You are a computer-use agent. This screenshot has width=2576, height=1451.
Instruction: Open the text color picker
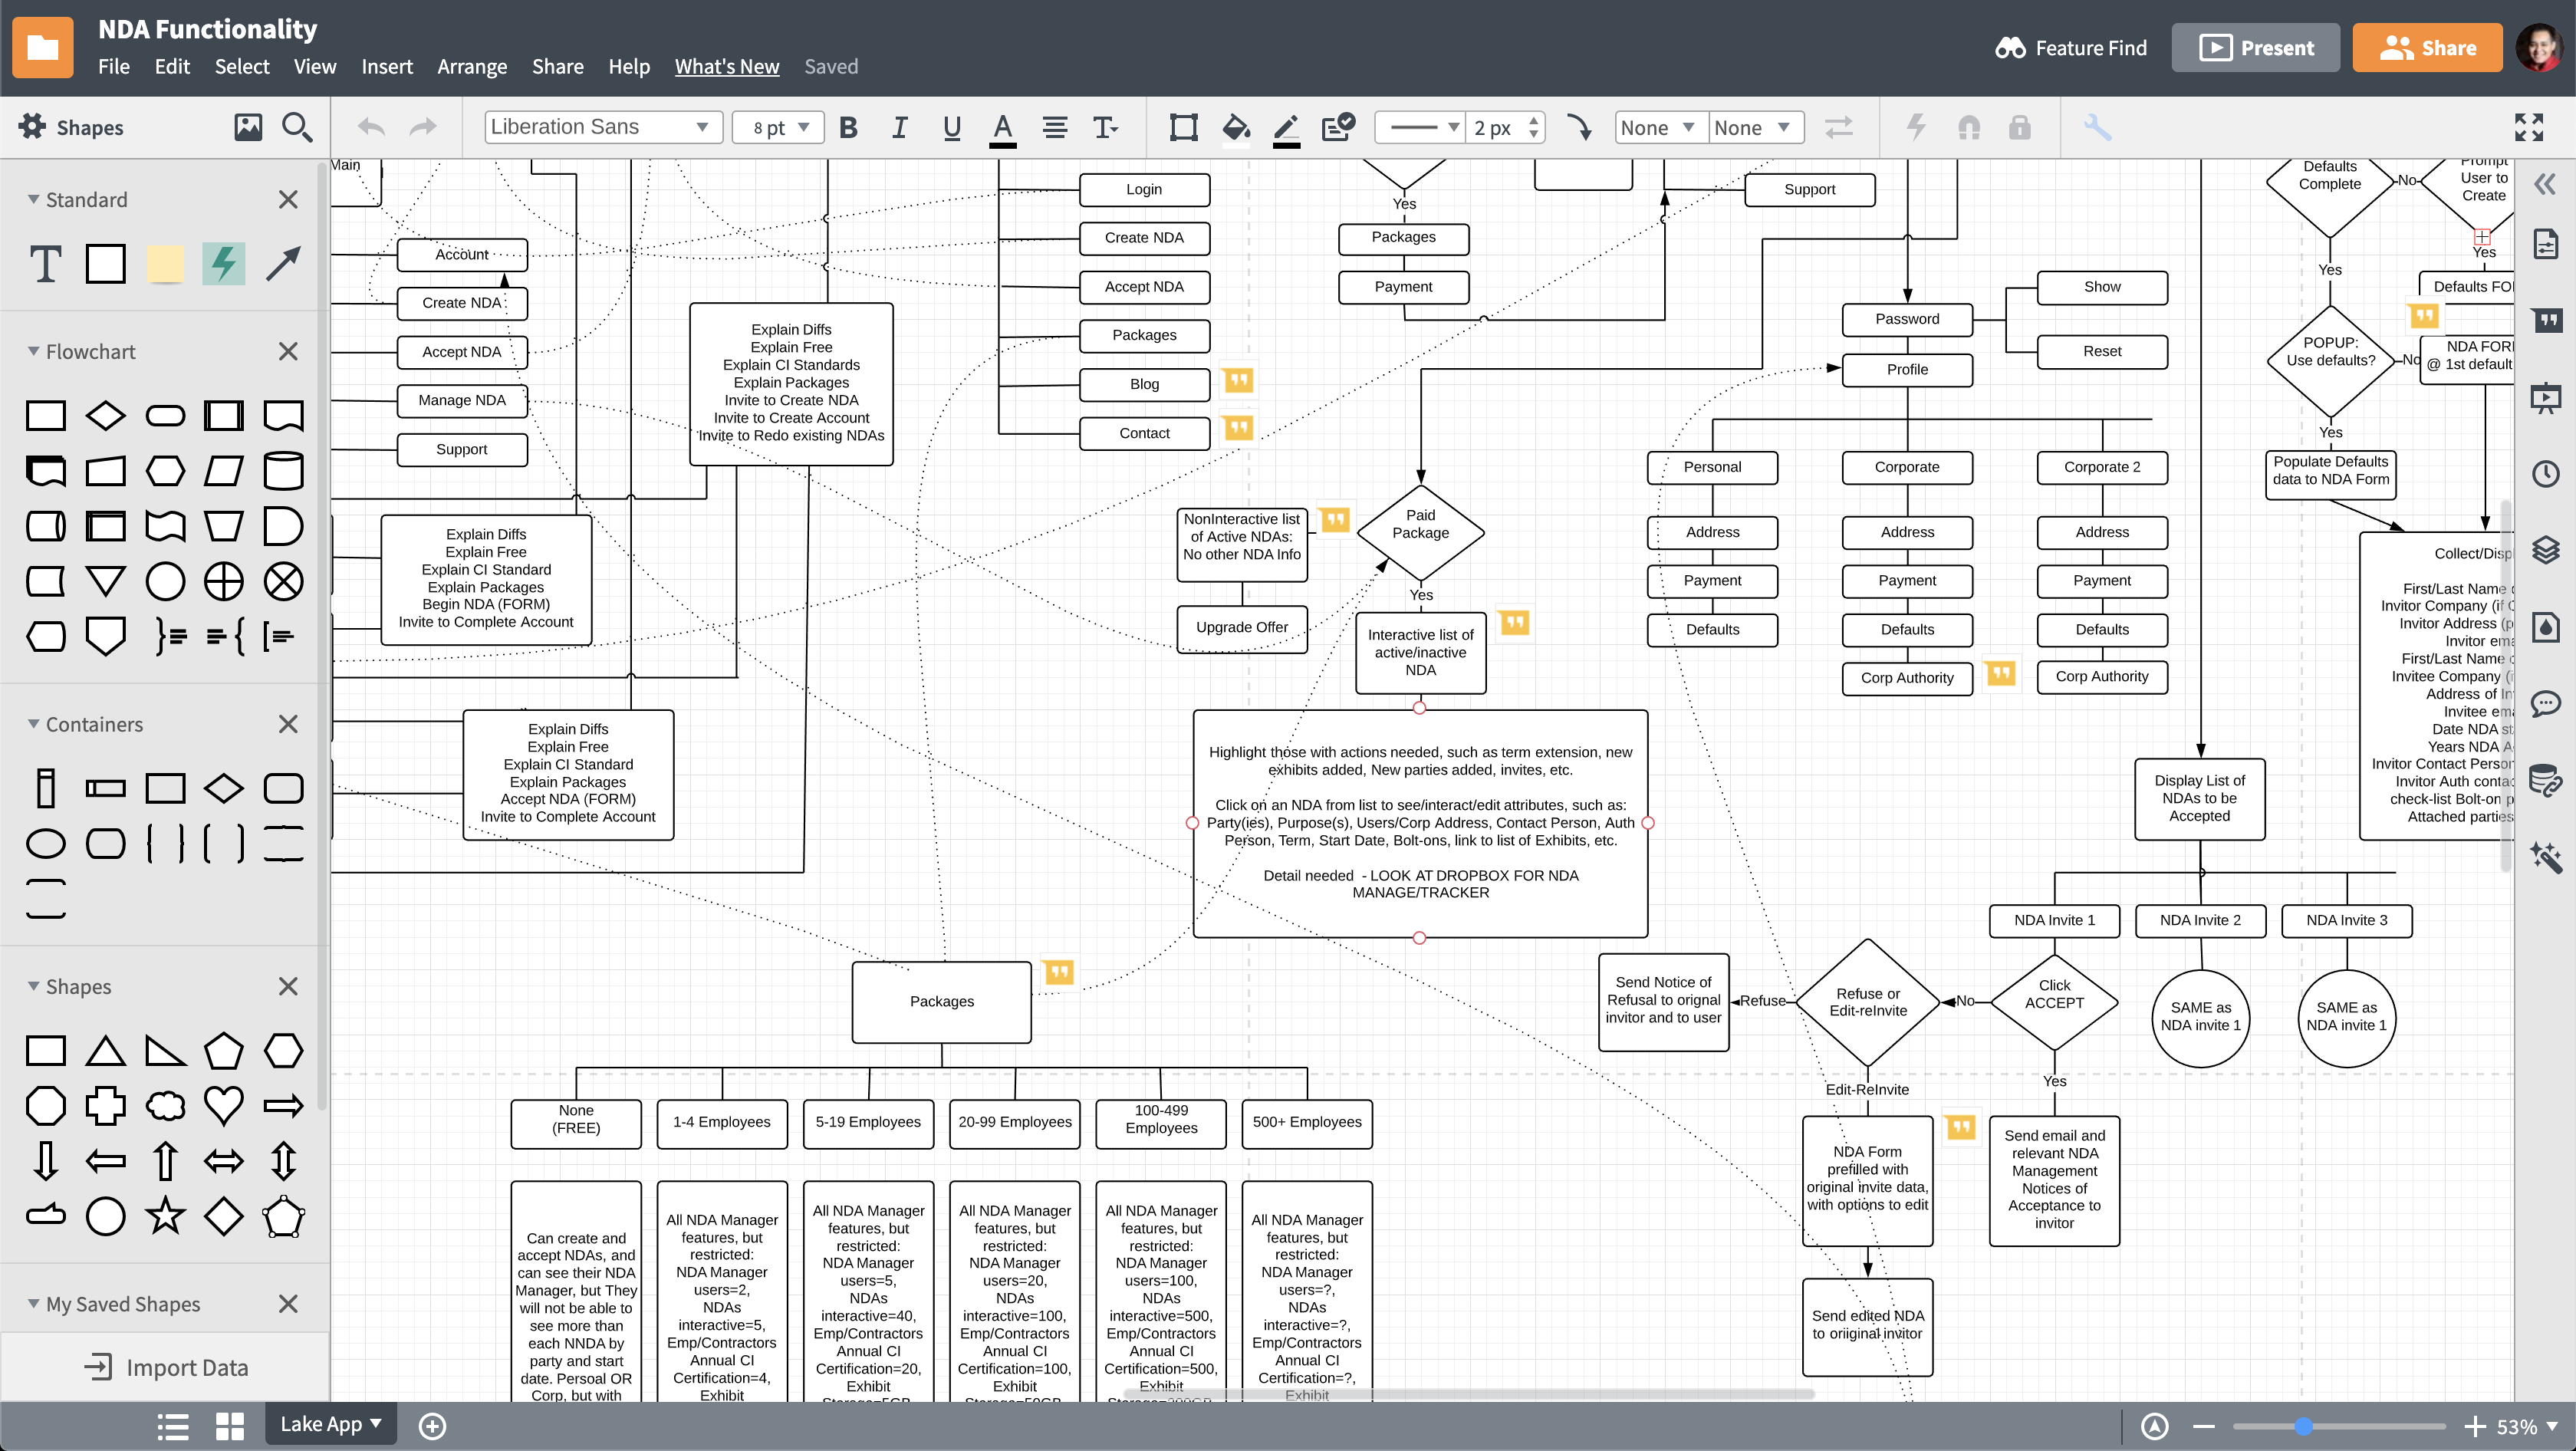[1003, 129]
